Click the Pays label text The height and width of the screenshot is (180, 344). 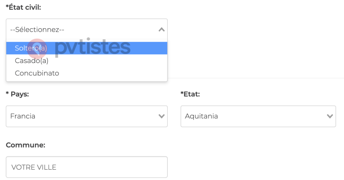(20, 94)
